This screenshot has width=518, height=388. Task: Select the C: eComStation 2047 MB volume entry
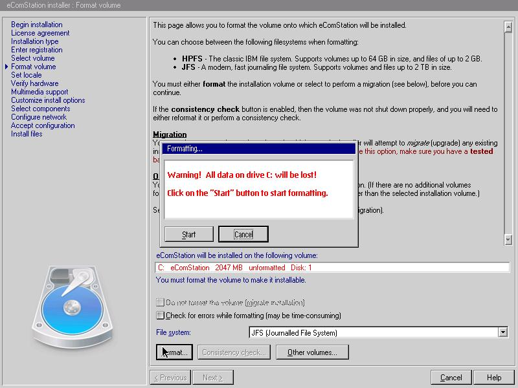(332, 268)
